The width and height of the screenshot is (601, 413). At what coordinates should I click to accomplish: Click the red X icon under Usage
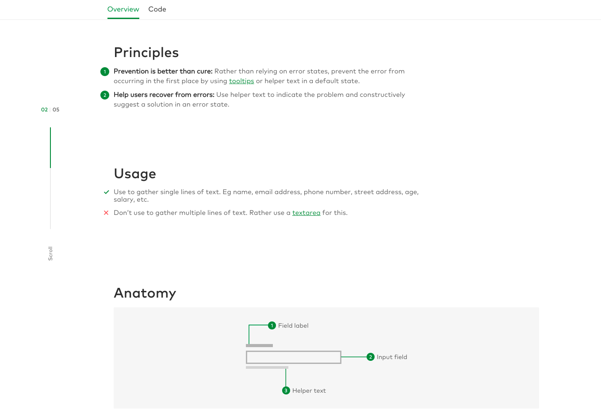point(106,213)
